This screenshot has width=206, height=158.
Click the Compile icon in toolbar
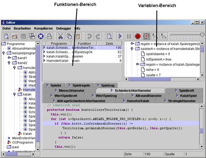click(109, 36)
